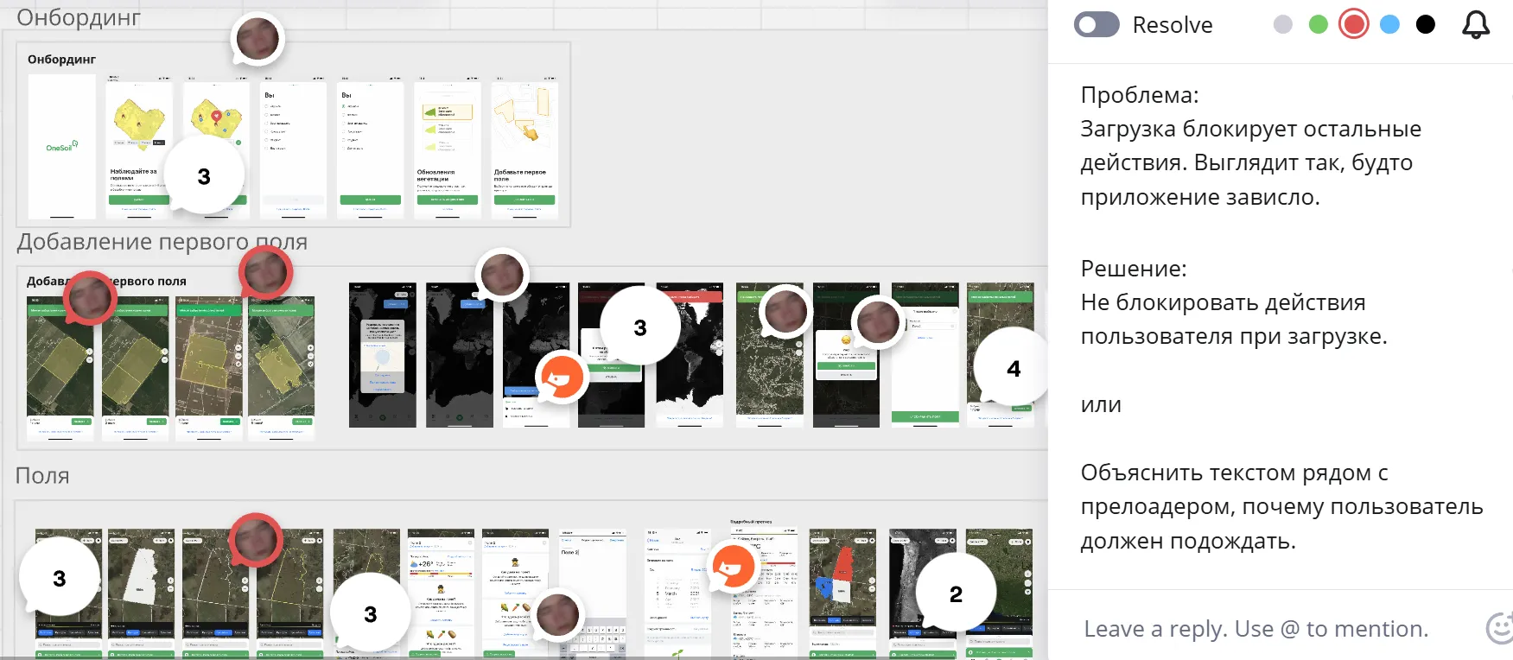
Task: Click the reply input field
Action: tap(1256, 629)
